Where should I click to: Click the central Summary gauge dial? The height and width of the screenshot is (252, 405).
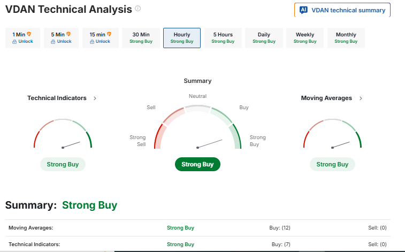click(x=197, y=127)
